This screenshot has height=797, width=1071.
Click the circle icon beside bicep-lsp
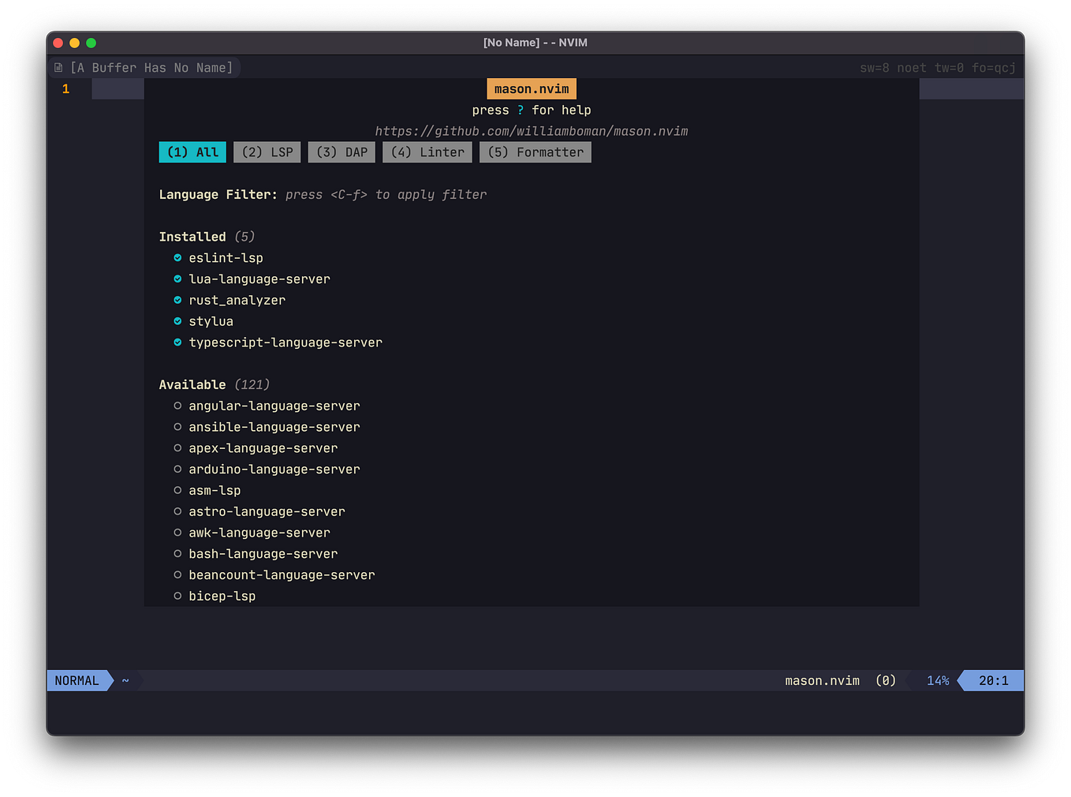(177, 596)
